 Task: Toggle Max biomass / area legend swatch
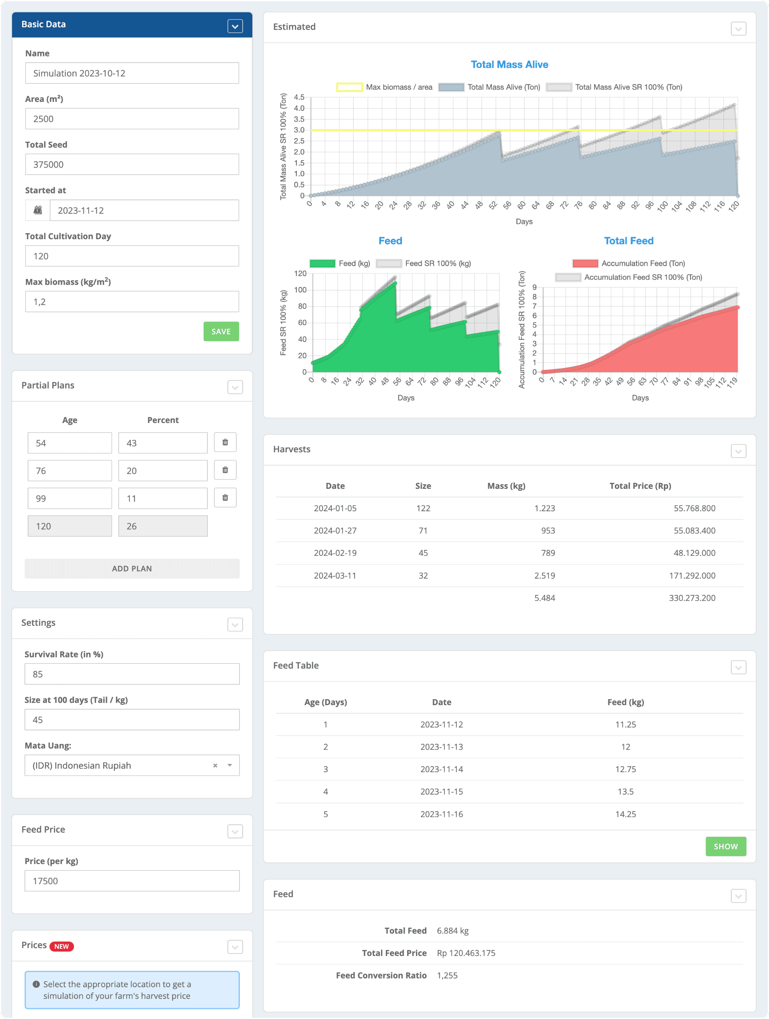click(x=349, y=87)
